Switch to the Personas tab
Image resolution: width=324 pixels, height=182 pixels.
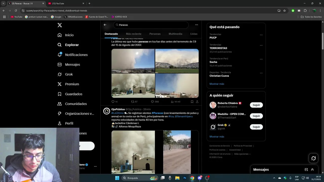[x=155, y=34]
